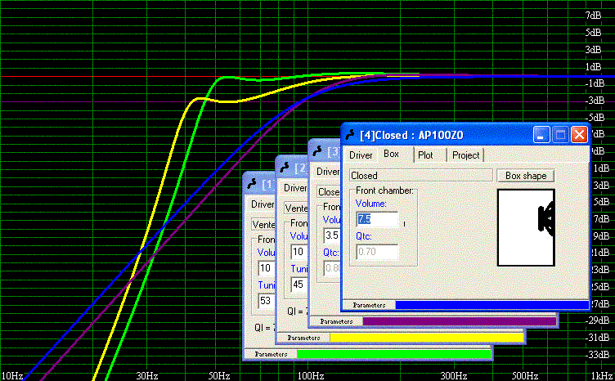Click the Qtc field showing 0.70
615x381 pixels.
pos(377,252)
